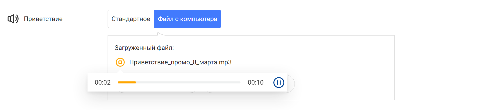The width and height of the screenshot is (494, 110).
Task: Click the very start of the playback progress bar
Action: click(118, 83)
